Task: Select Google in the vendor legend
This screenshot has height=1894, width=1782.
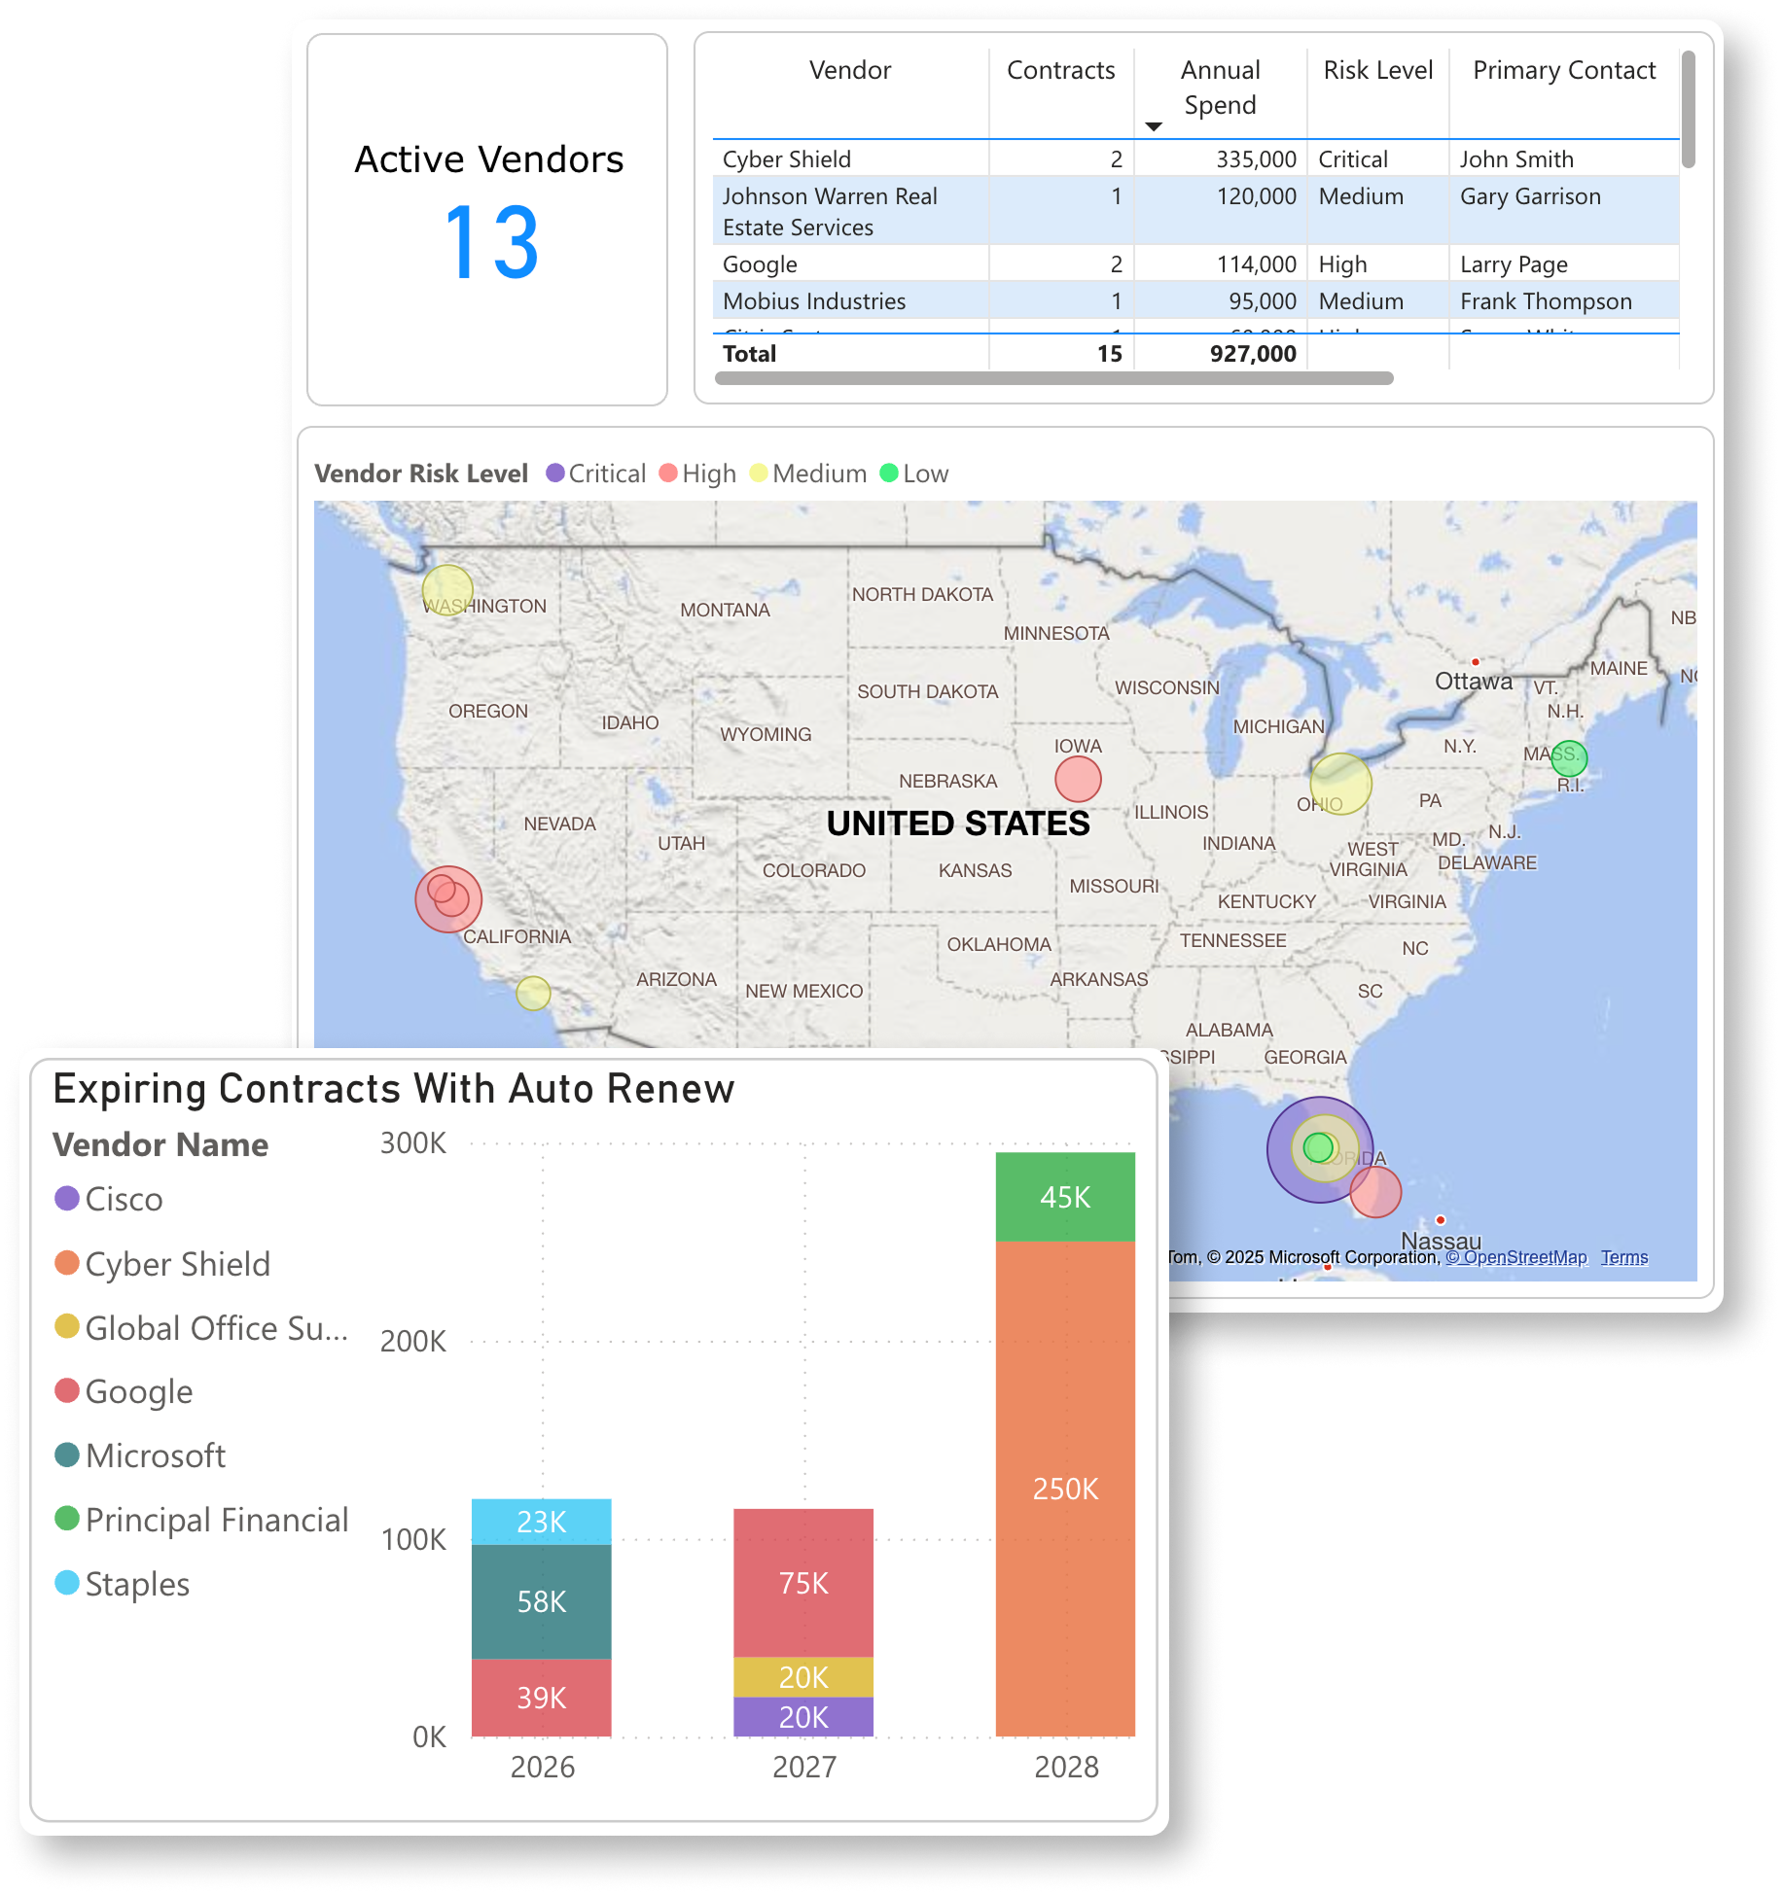Action: click(124, 1391)
